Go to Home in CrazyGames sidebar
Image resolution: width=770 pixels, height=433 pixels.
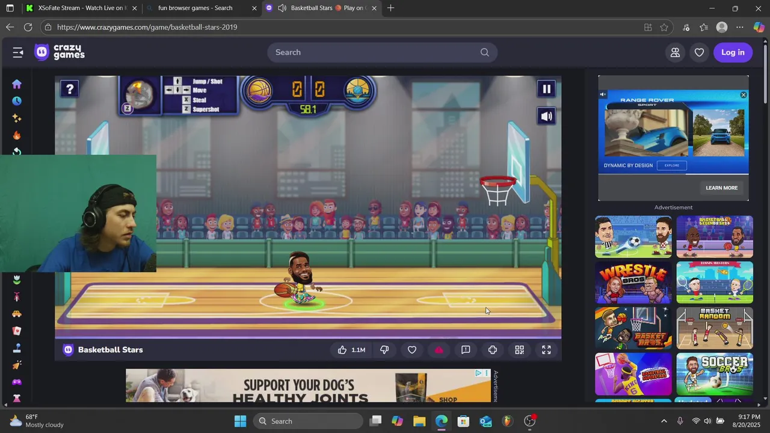[x=17, y=84]
